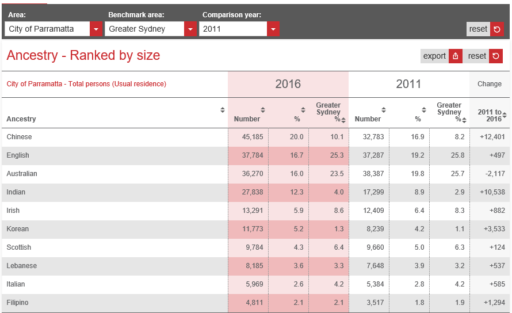Click the 25.3 English Greater Sydney percent

(x=337, y=155)
